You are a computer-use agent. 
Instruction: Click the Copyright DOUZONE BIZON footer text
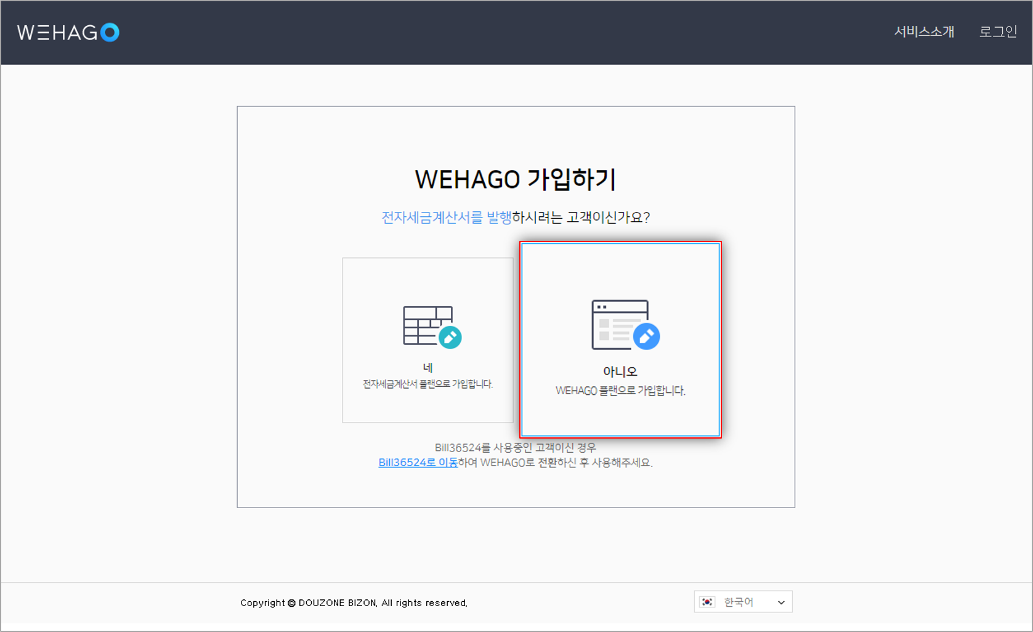[354, 602]
